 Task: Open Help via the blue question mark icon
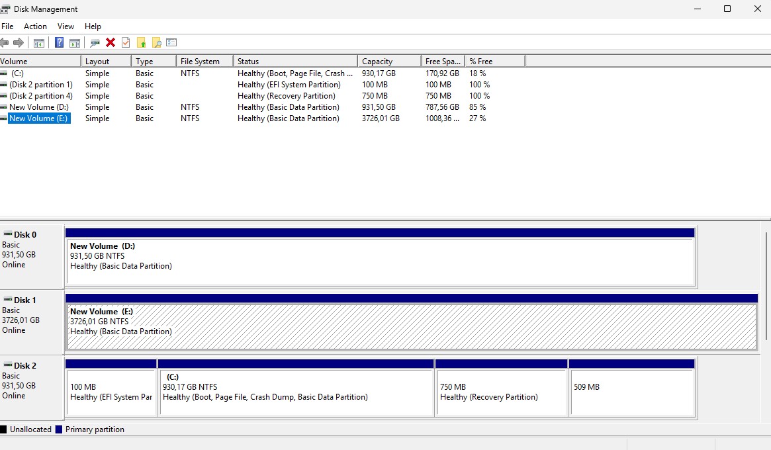[x=60, y=43]
